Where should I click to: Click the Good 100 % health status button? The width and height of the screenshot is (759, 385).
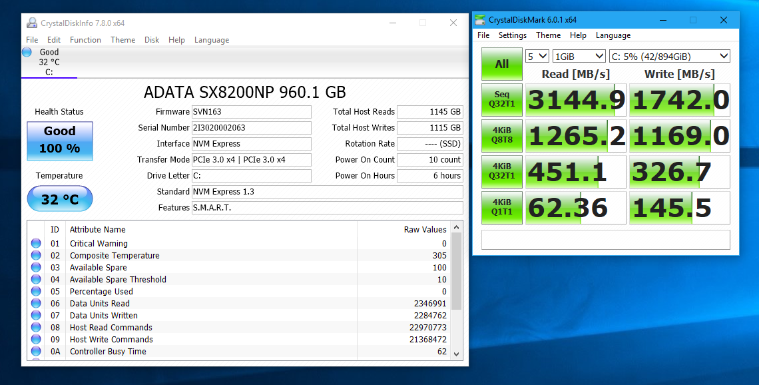[x=59, y=141]
